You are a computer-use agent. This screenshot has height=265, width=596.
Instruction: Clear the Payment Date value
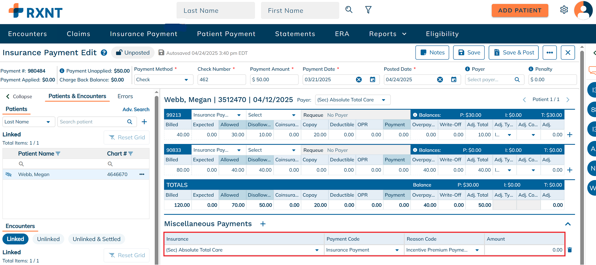[x=359, y=80]
